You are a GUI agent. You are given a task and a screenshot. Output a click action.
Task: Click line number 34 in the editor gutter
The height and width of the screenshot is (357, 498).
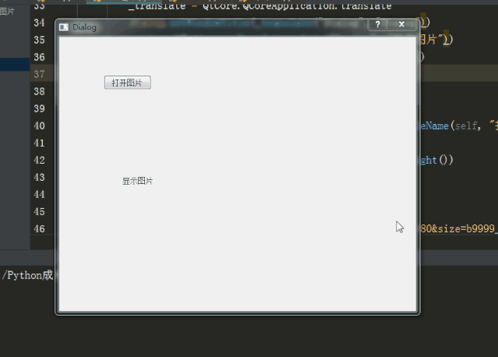(x=40, y=23)
